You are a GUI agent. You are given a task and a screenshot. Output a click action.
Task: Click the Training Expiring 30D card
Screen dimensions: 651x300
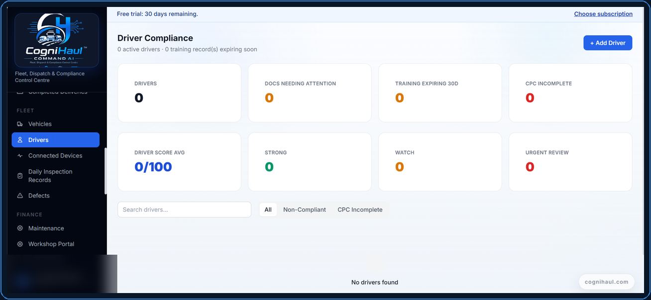440,93
